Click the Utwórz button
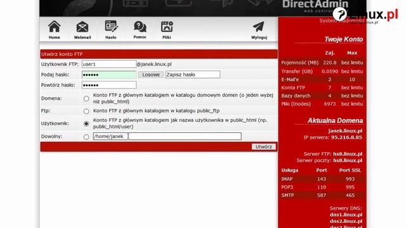 coord(264,146)
